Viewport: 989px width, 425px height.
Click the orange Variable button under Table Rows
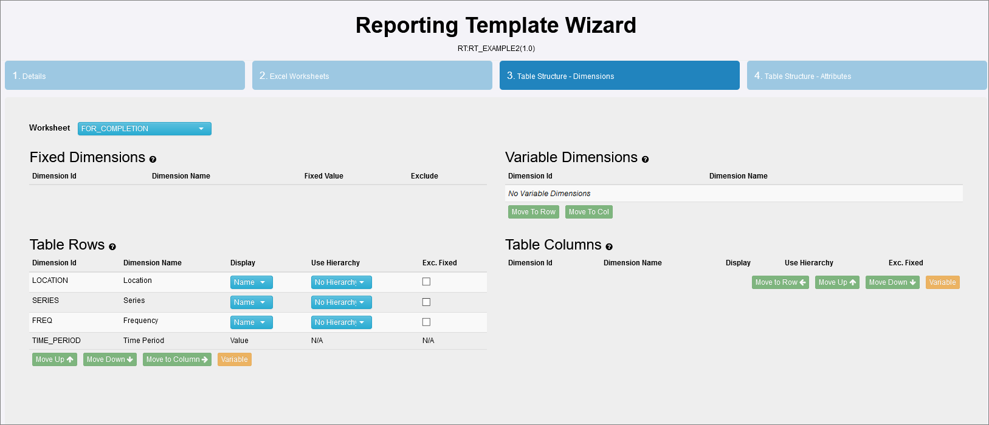point(234,359)
